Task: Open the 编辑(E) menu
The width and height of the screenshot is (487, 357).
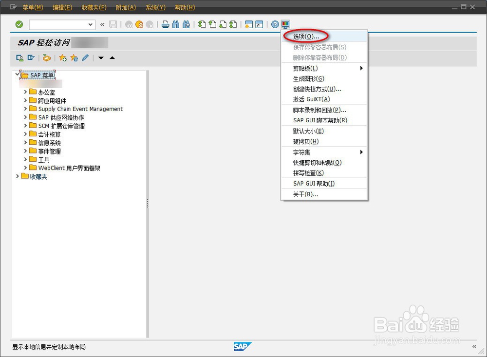Action: click(x=62, y=7)
